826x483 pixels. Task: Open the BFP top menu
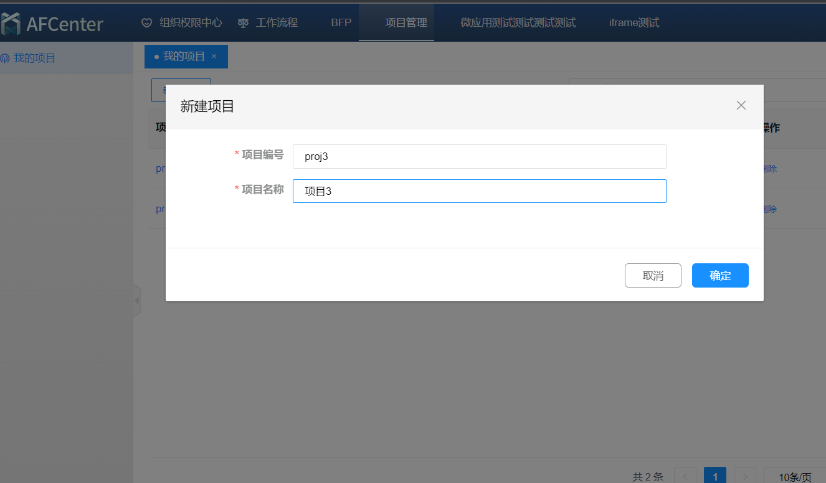pos(341,23)
